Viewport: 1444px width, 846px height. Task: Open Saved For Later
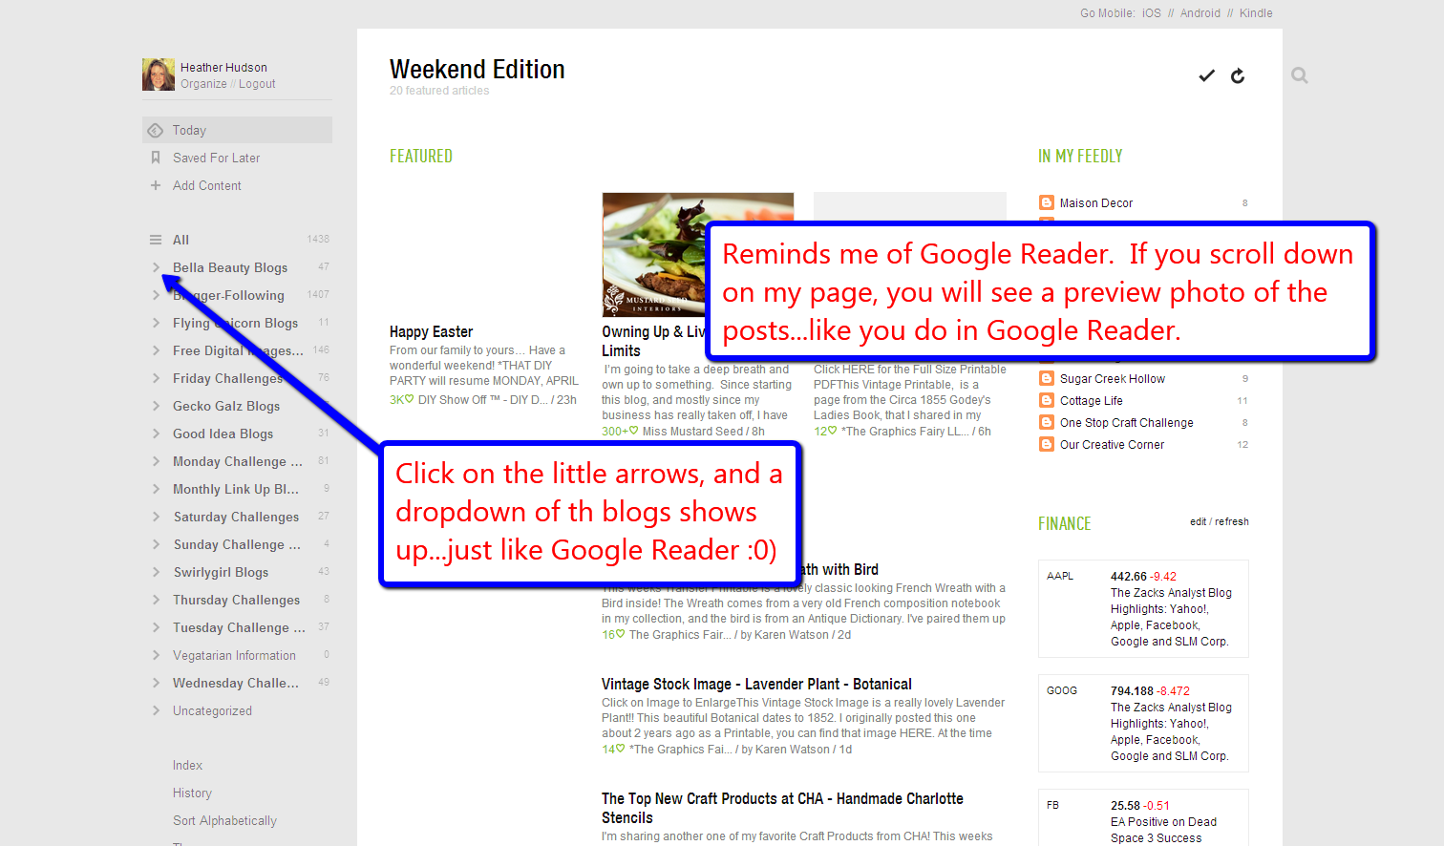pyautogui.click(x=216, y=158)
